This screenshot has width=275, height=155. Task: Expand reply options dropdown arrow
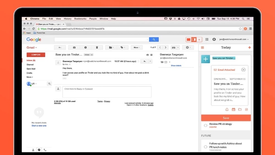coord(150,61)
